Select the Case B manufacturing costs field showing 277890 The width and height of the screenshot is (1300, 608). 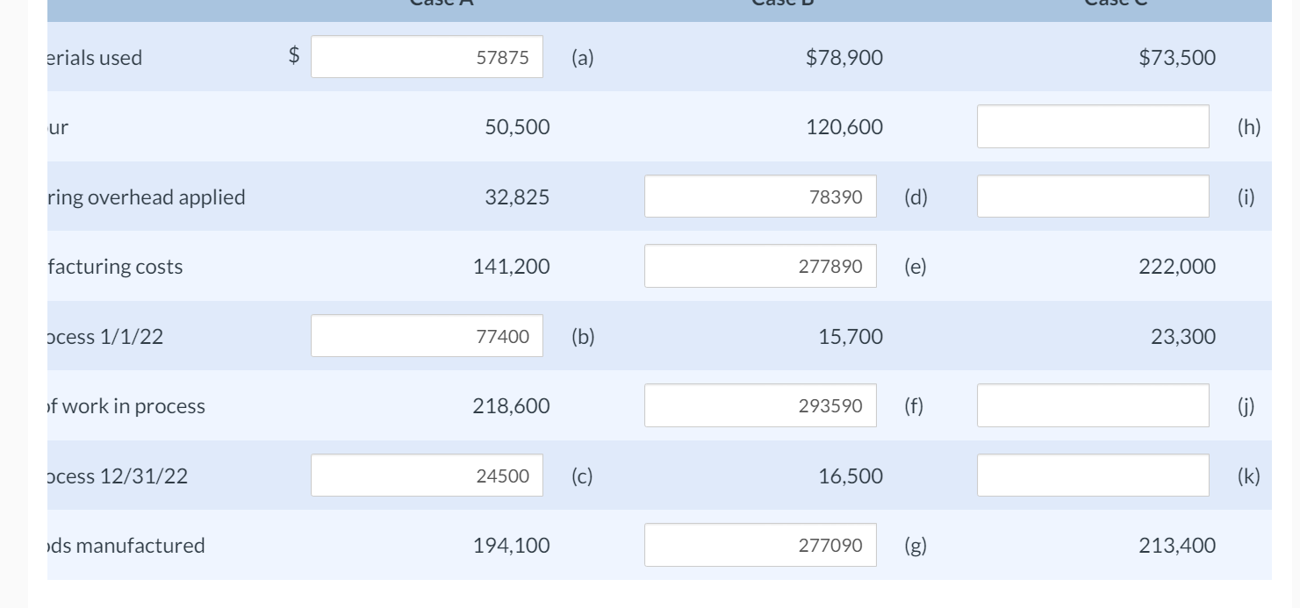click(760, 265)
